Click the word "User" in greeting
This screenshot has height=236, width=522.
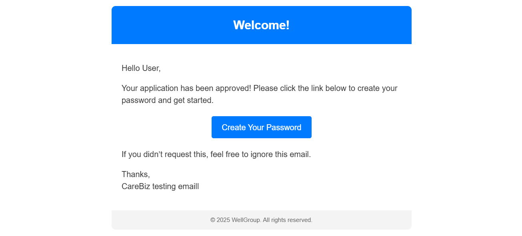(x=151, y=69)
